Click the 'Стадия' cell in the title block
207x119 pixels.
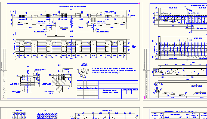124,89
